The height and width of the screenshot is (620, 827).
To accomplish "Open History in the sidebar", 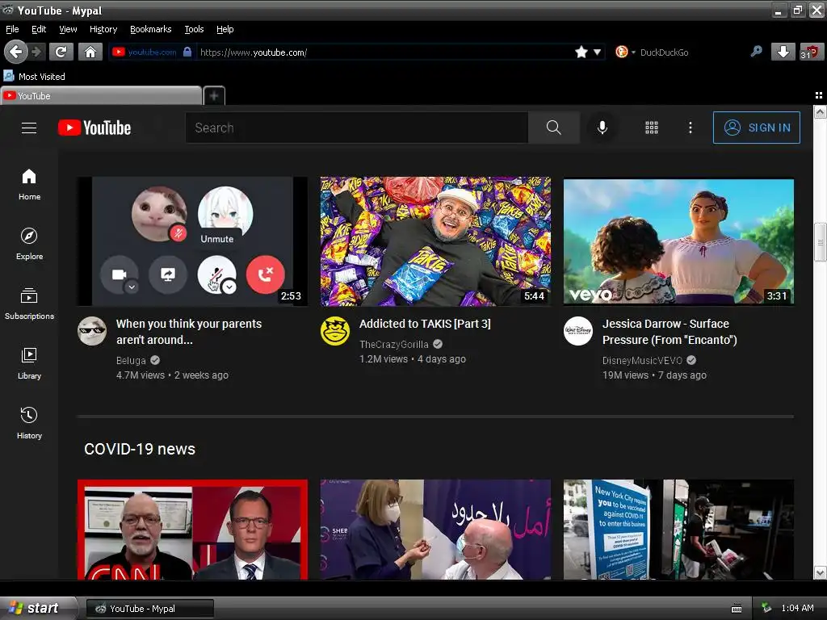I will tap(29, 423).
